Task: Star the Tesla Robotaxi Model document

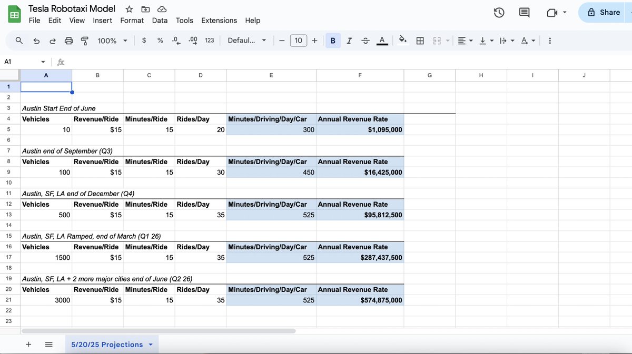Action: pyautogui.click(x=130, y=9)
